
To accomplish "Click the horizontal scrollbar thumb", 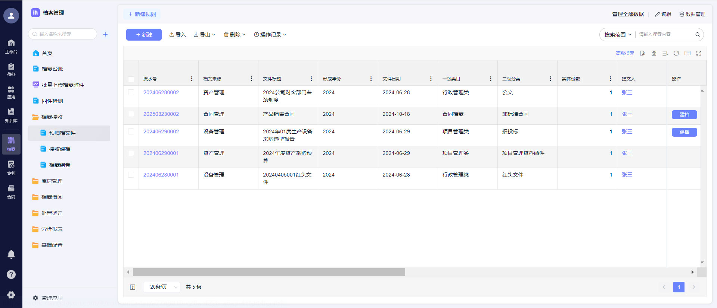I will pos(269,272).
